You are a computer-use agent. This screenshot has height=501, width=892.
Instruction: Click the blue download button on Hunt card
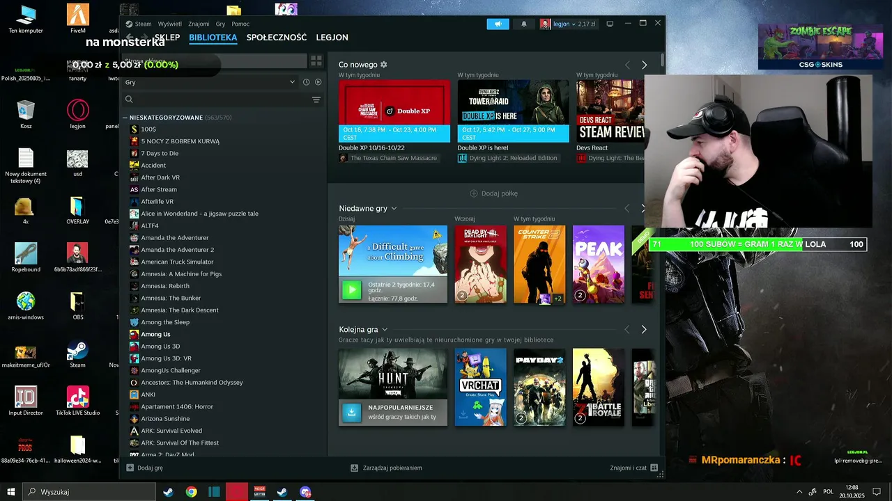(352, 412)
